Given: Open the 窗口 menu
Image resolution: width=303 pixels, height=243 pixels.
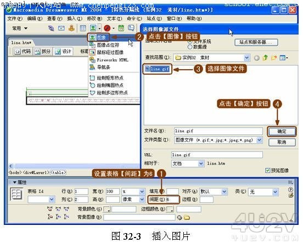Looking at the screenshot, I should (175, 19).
